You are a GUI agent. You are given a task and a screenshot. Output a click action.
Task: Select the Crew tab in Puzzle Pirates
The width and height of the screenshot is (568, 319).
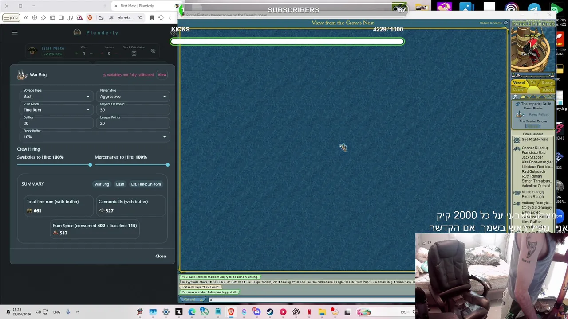click(518, 89)
